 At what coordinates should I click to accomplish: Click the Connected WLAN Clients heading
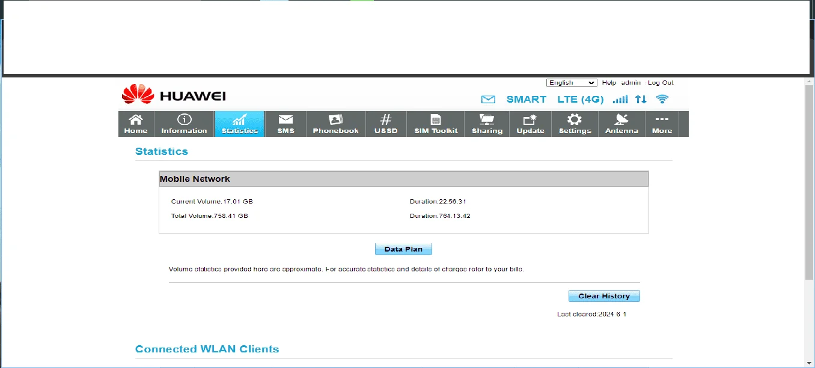(x=207, y=349)
